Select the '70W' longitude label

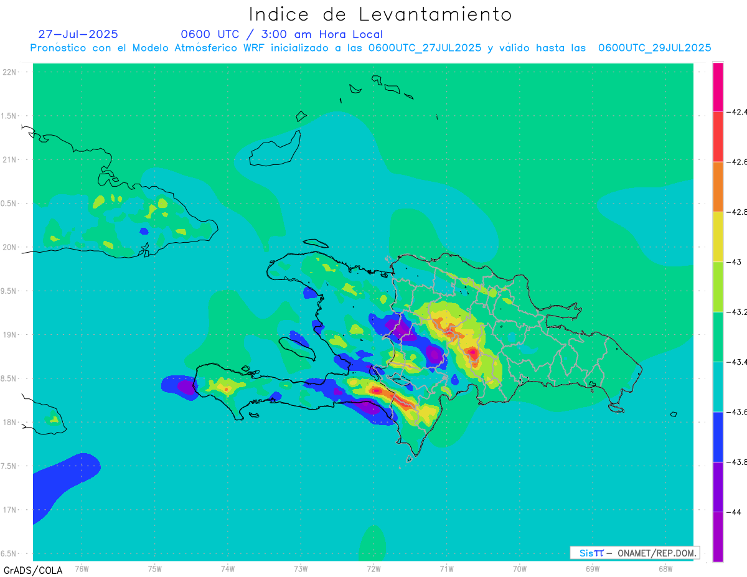[520, 569]
